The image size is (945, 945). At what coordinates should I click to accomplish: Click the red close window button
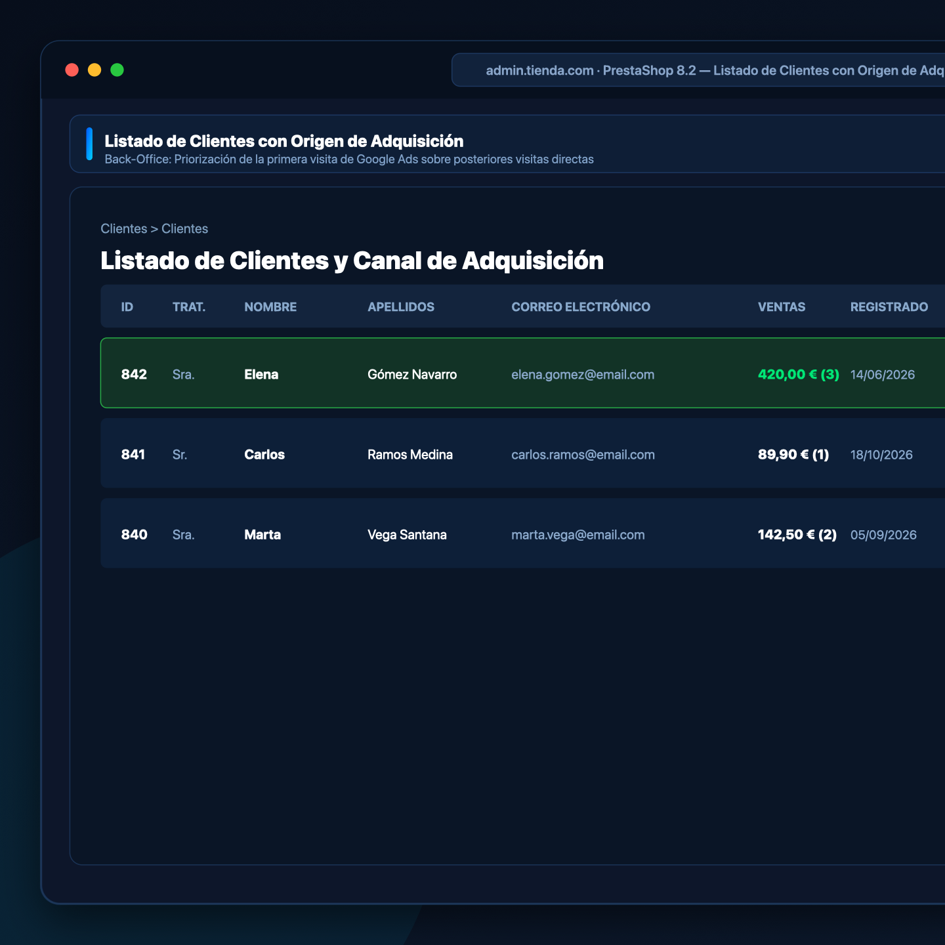pos(72,70)
